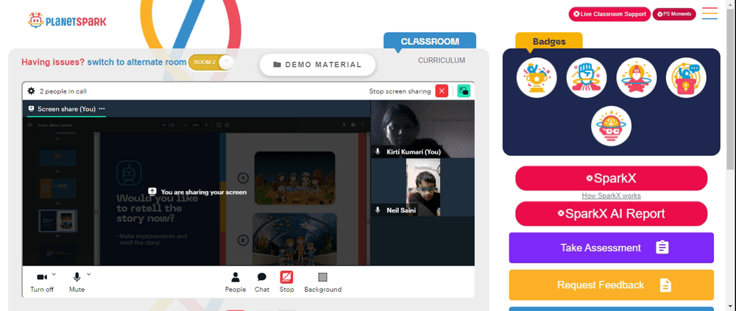Click the green picture-in-picture layout icon
The height and width of the screenshot is (311, 736).
464,91
